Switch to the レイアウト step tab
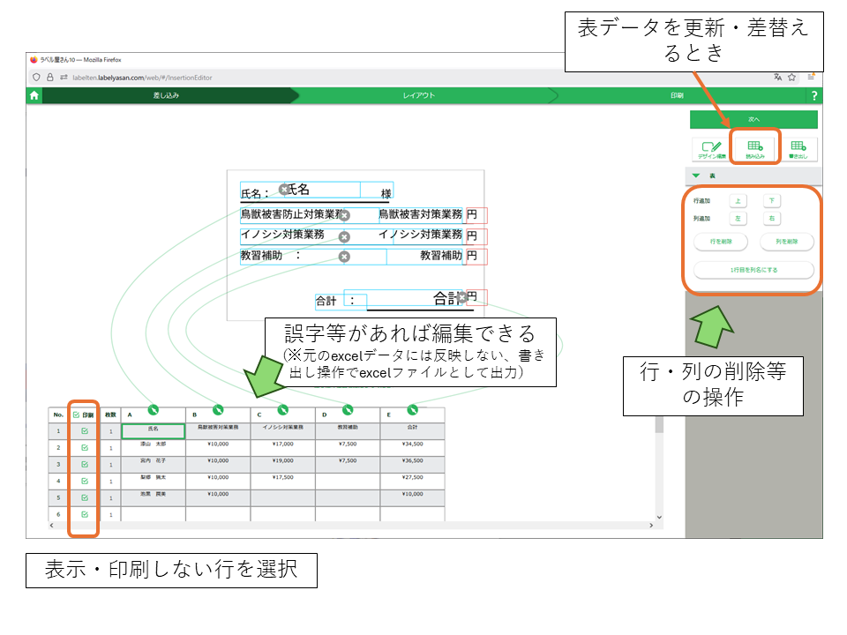Image resolution: width=847 pixels, height=635 pixels. (419, 95)
